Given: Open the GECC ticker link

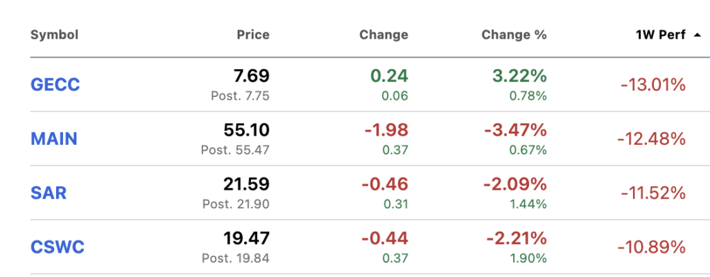Looking at the screenshot, I should (x=55, y=84).
